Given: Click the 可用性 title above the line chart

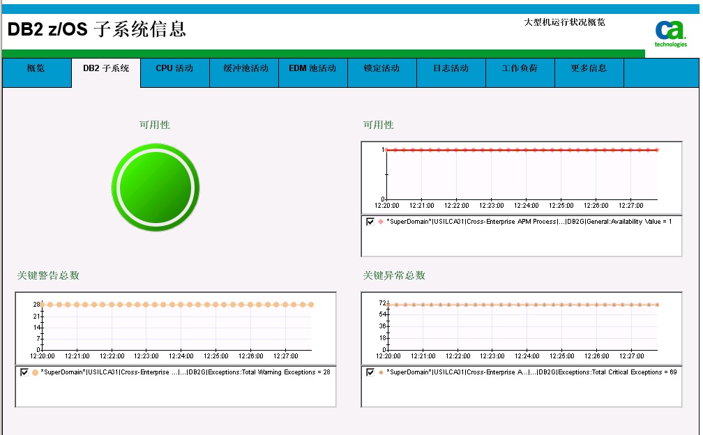Looking at the screenshot, I should coord(378,125).
